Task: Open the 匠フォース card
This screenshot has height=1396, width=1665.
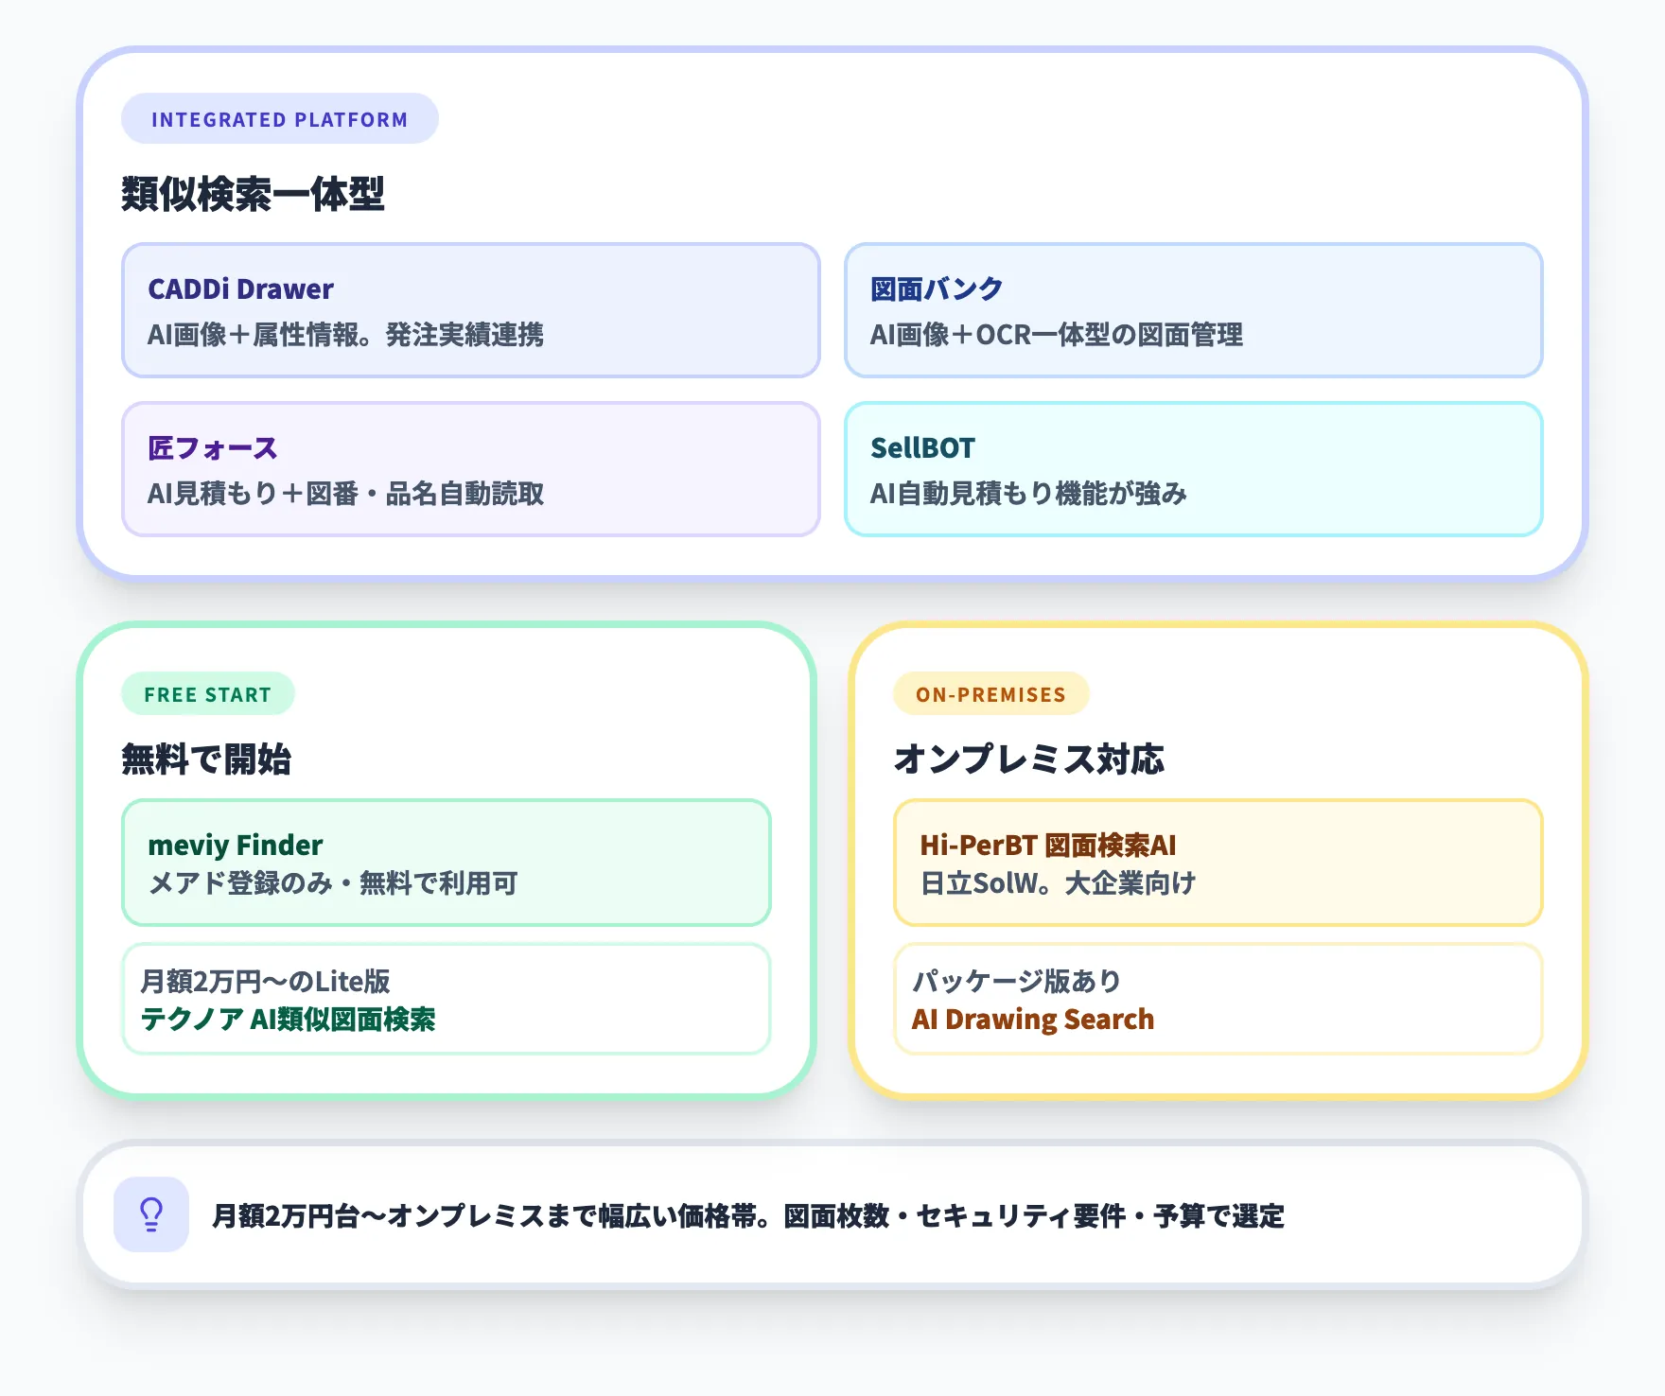Action: tap(470, 469)
